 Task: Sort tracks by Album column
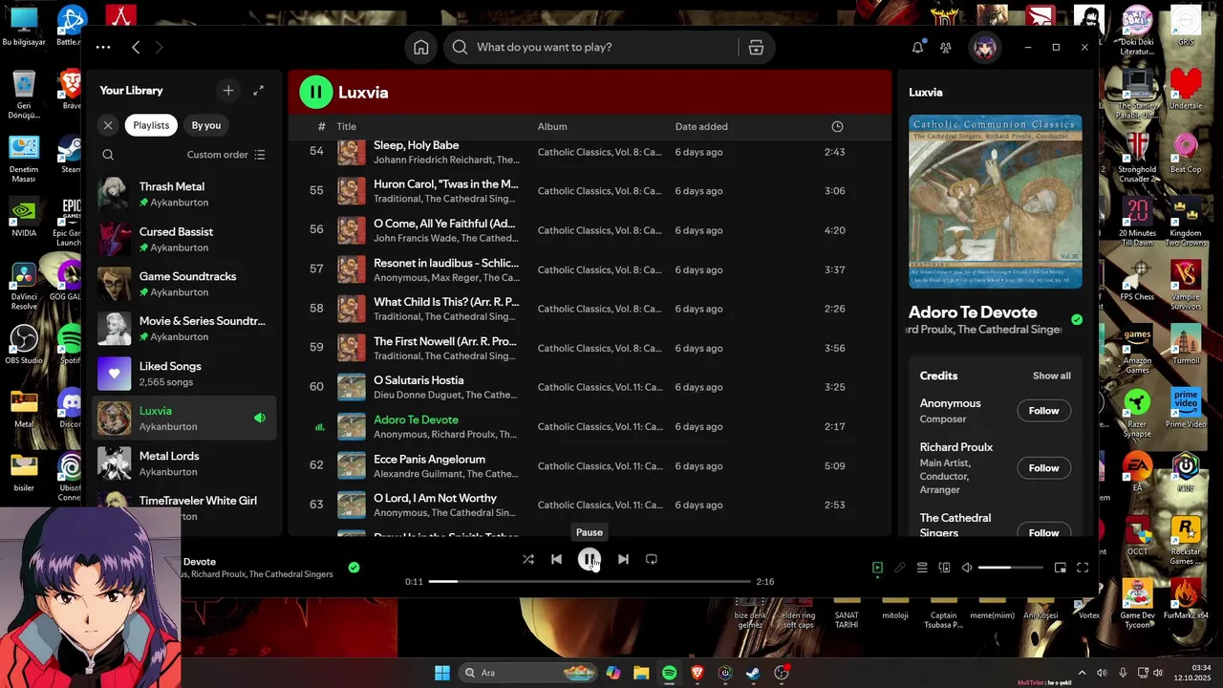(x=552, y=127)
